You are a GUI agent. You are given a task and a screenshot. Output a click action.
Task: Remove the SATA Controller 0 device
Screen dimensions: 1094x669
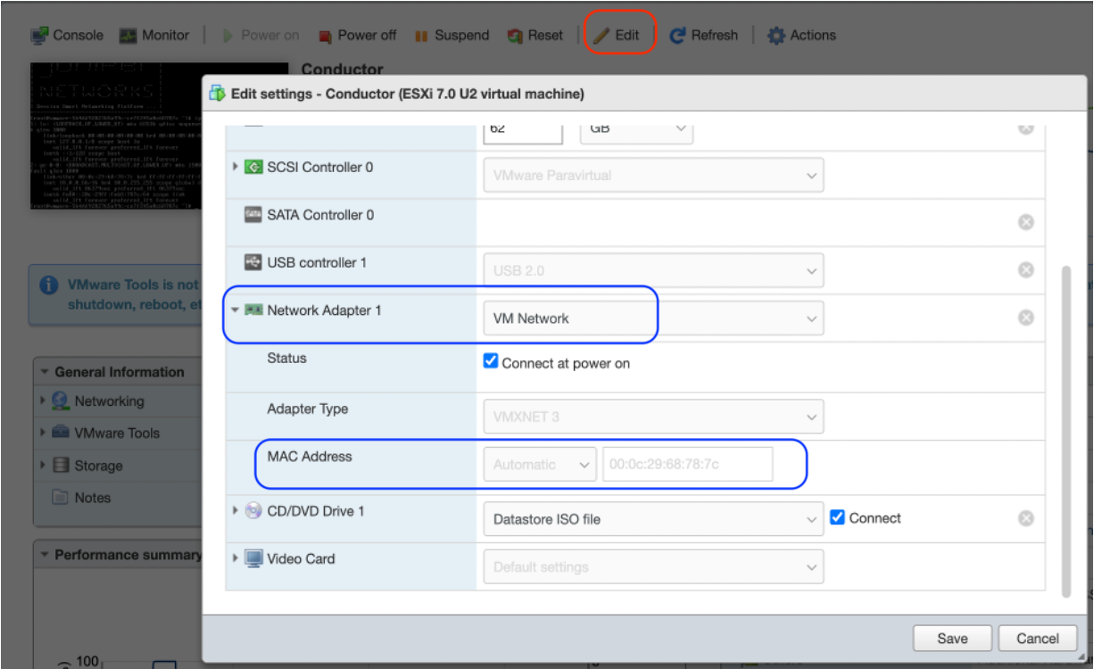[1026, 222]
